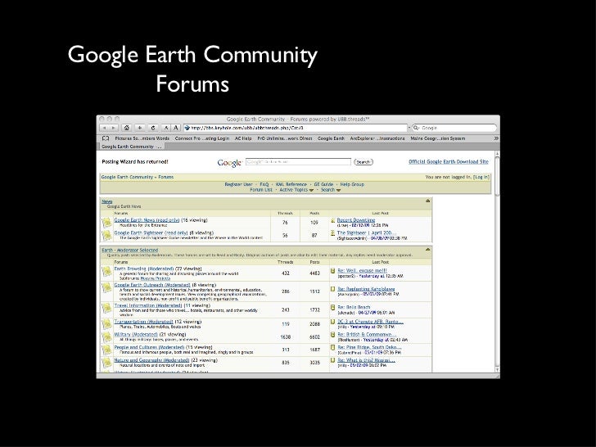Viewport: 596px width, 447px height.
Task: Open Travel Information (Moderated) forum
Action: click(x=148, y=305)
